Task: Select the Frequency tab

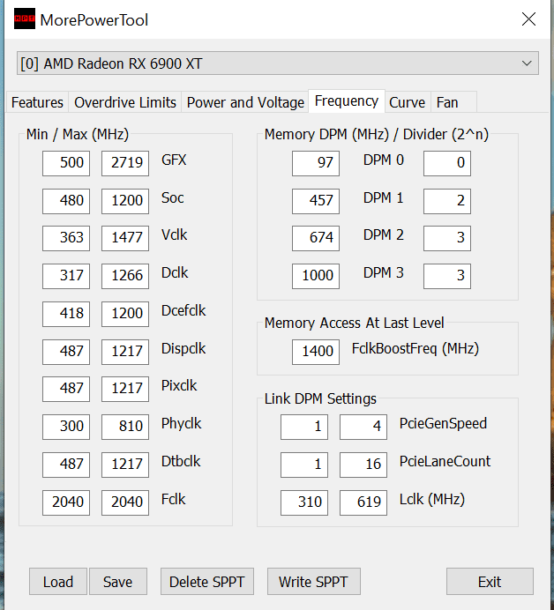Action: tap(347, 100)
